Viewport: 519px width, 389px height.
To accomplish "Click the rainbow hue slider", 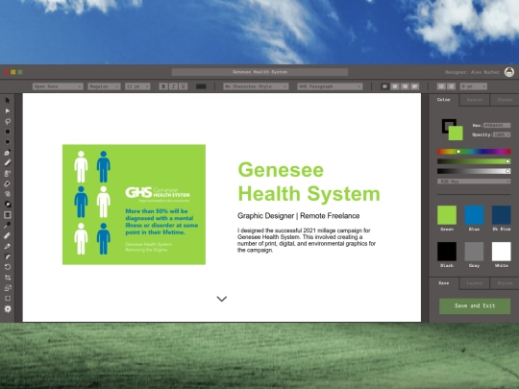I will tap(474, 152).
